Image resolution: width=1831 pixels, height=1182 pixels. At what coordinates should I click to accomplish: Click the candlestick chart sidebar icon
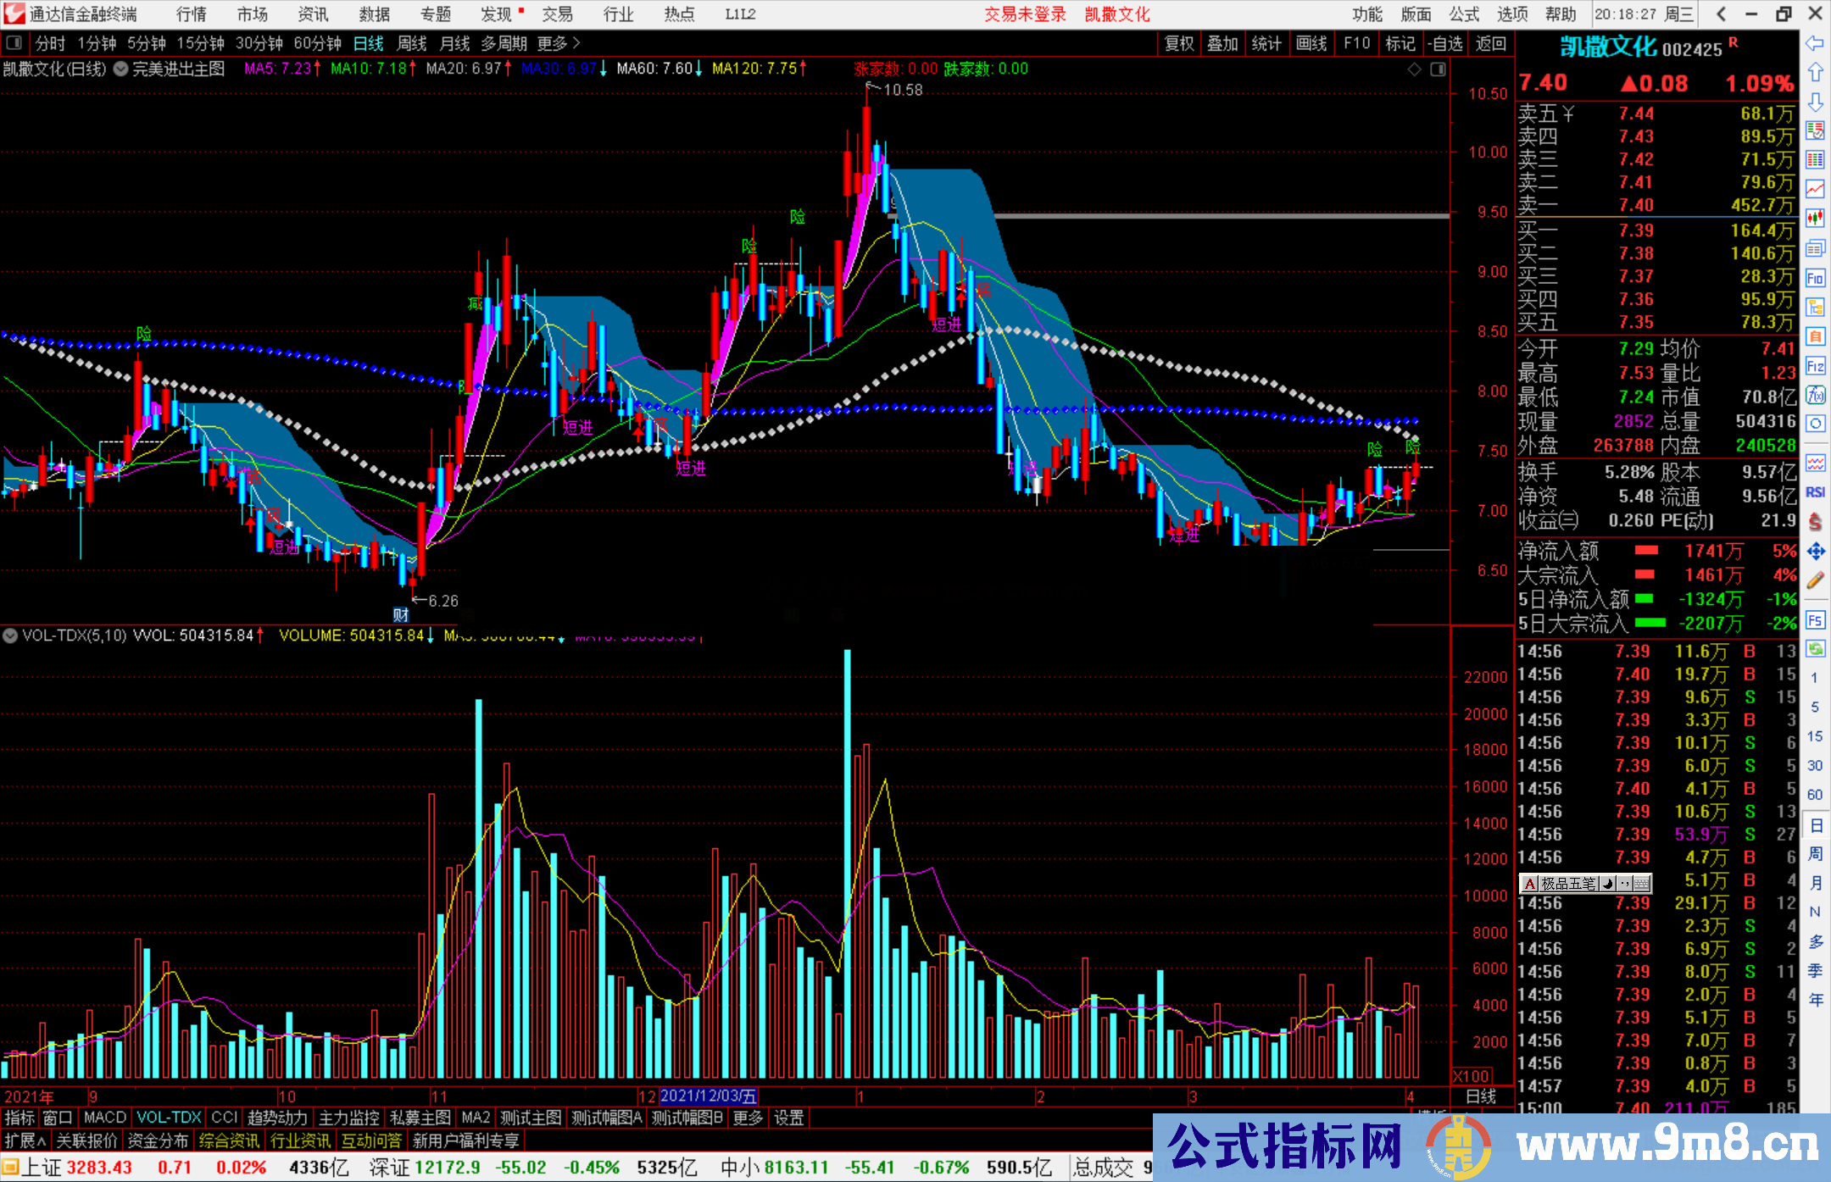pyautogui.click(x=1815, y=219)
